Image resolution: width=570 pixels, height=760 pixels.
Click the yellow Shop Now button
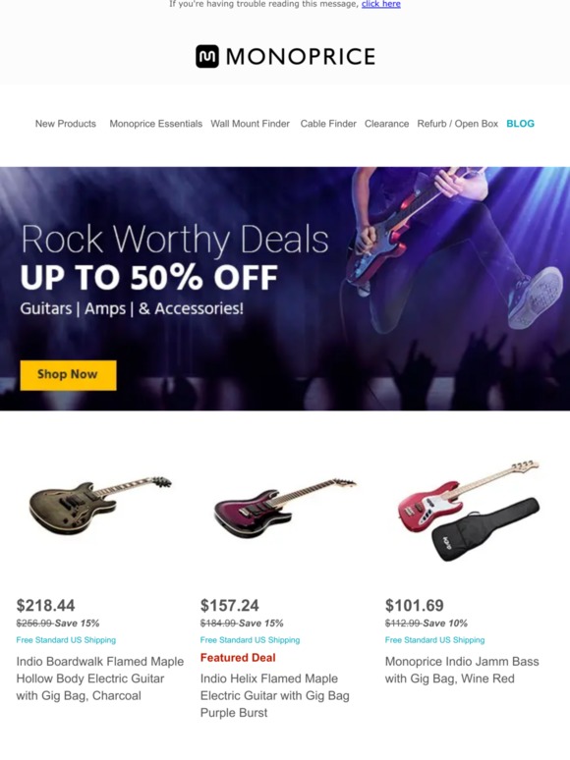pyautogui.click(x=69, y=375)
